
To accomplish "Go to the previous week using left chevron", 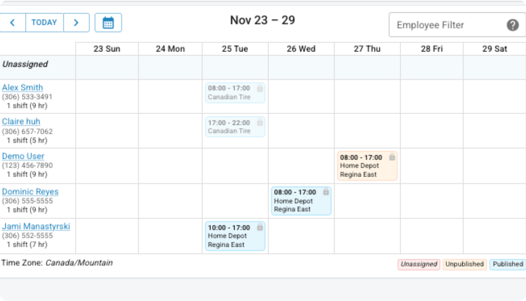I will (x=13, y=23).
